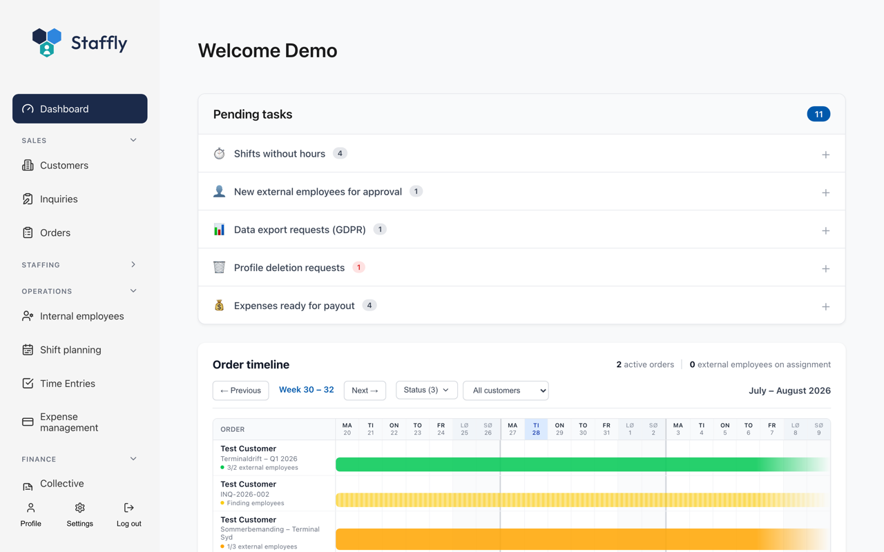Expand New external employees for approval row

pos(521,191)
